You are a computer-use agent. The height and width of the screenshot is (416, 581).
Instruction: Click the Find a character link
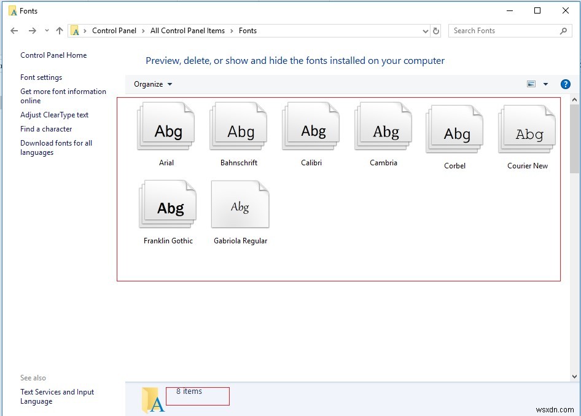pos(45,129)
